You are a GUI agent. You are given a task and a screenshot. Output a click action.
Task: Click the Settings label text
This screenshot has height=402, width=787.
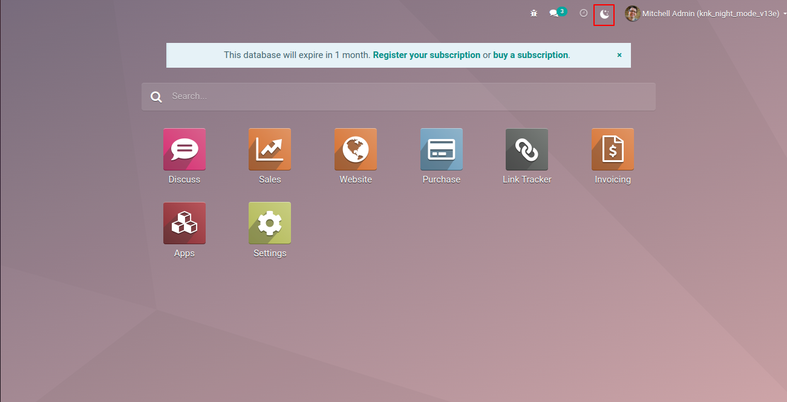pyautogui.click(x=270, y=253)
